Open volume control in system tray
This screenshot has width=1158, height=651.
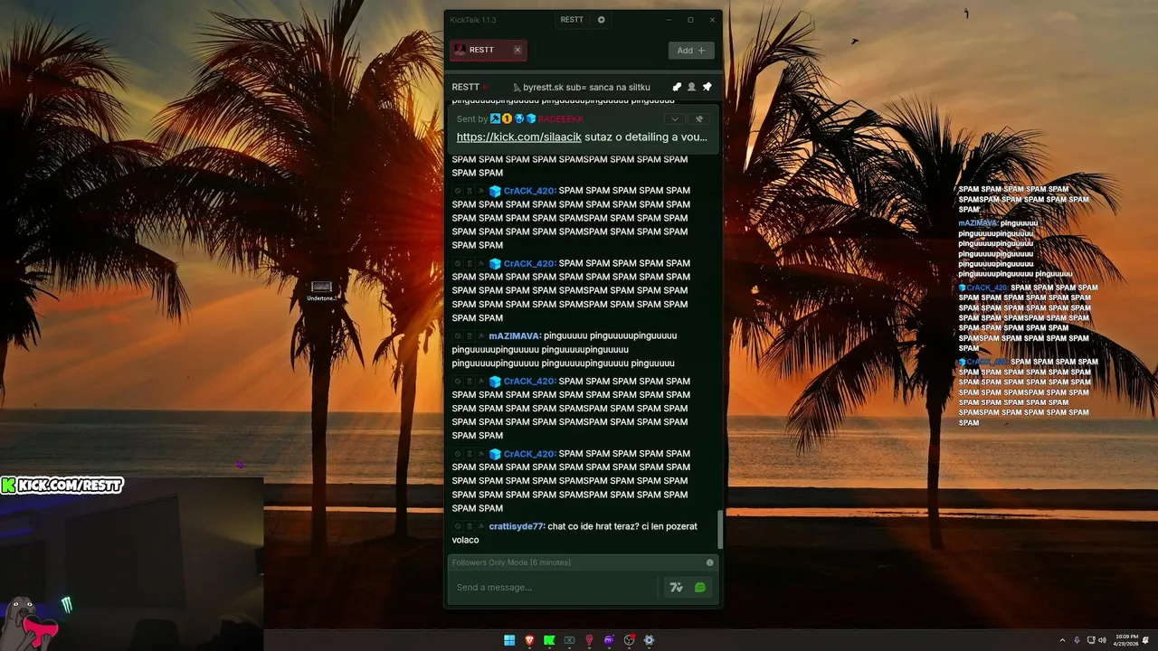click(x=1102, y=640)
